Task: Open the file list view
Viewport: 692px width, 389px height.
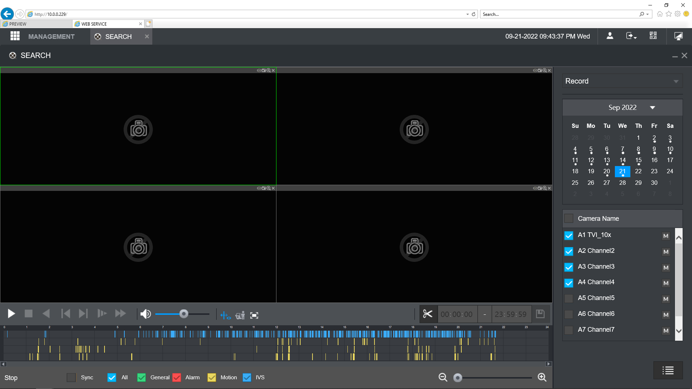Action: [x=668, y=370]
